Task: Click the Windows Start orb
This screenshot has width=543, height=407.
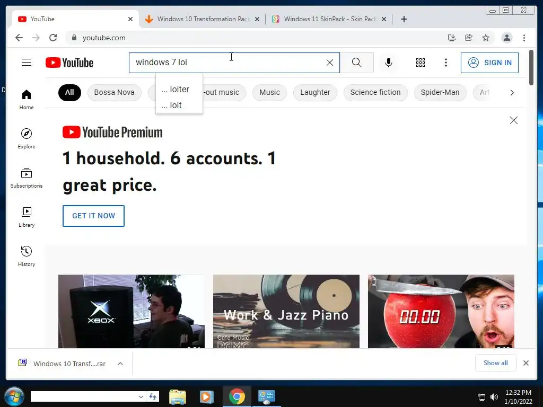Action: pos(14,396)
